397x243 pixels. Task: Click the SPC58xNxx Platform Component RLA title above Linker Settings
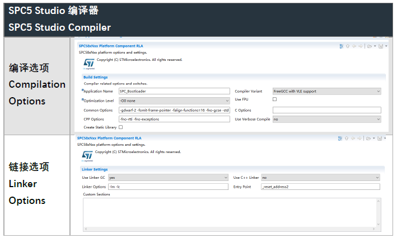tap(109, 138)
